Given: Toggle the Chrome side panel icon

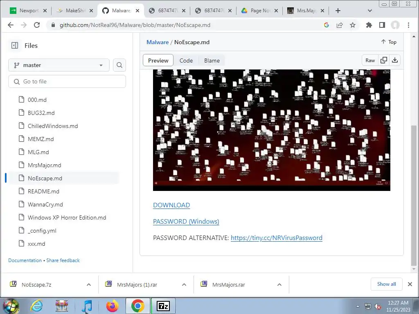Looking at the screenshot, I should tap(382, 25).
